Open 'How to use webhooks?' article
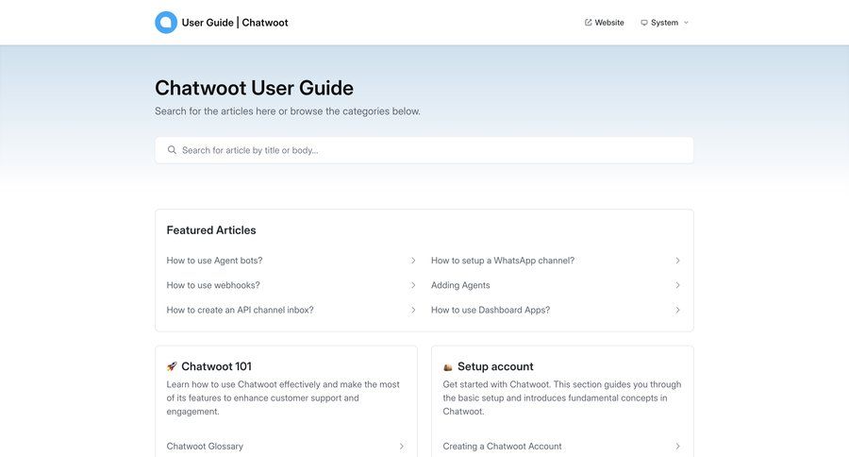The width and height of the screenshot is (849, 457). (213, 285)
